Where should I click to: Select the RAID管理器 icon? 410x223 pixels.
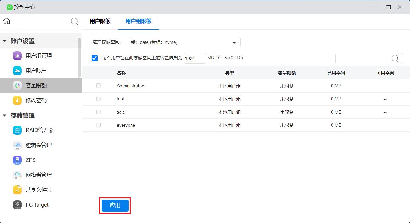click(x=17, y=130)
